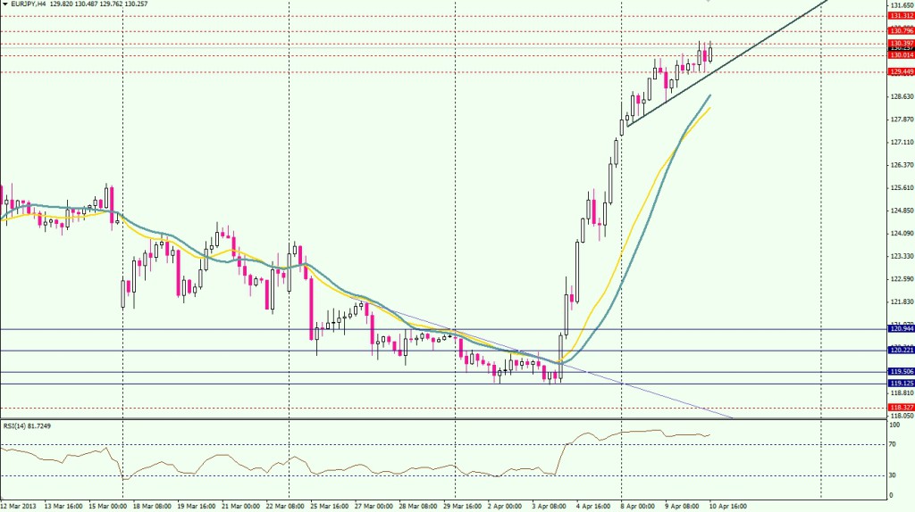Click the 128.630 price scale value
The image size is (915, 512).
[x=900, y=96]
